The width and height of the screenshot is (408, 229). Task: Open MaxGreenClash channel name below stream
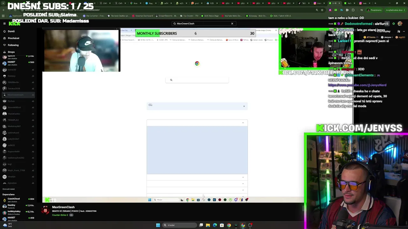pyautogui.click(x=63, y=207)
